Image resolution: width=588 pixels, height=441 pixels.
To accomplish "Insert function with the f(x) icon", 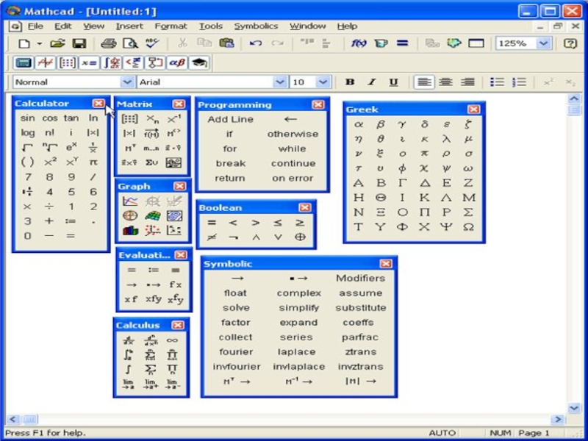I will (359, 43).
